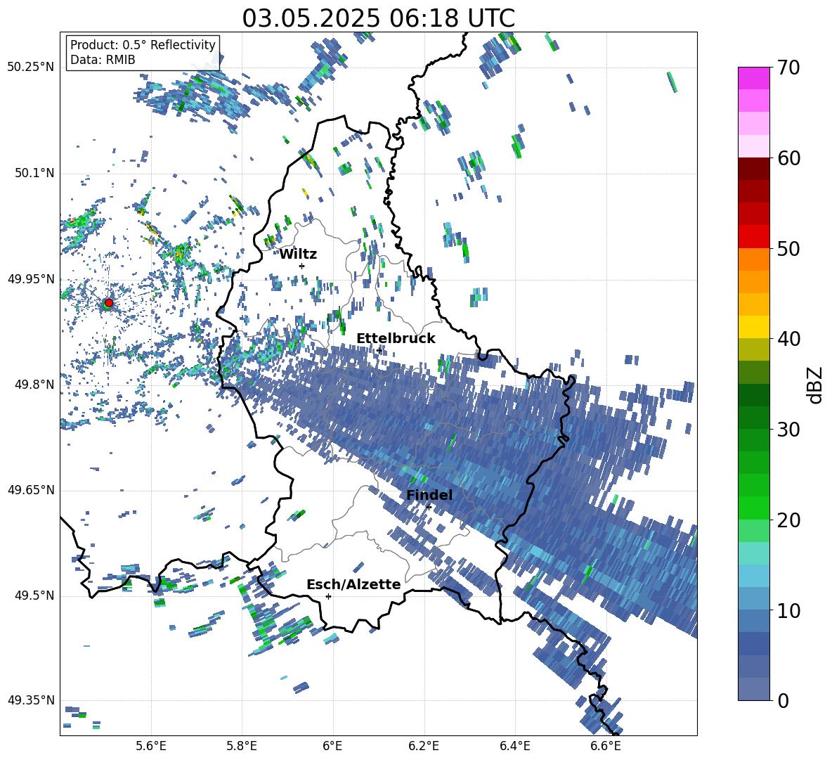Click the yellow colorbar segment at 40
The image size is (832, 760).
tap(753, 327)
